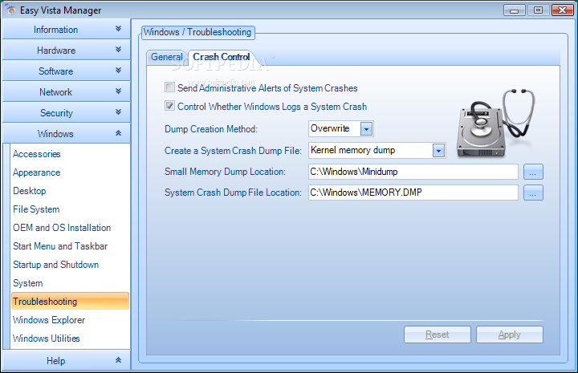Image resolution: width=578 pixels, height=373 pixels.
Task: Click the Windows / Troubleshooting heading
Action: click(197, 32)
